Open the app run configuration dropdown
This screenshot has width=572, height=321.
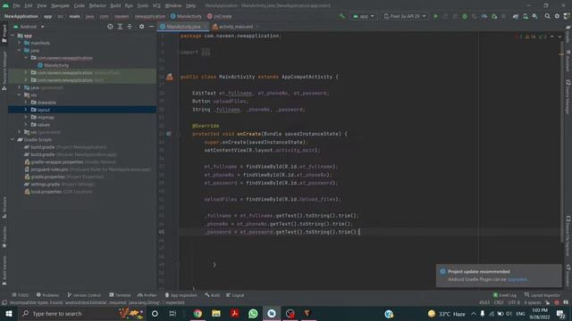coord(364,16)
